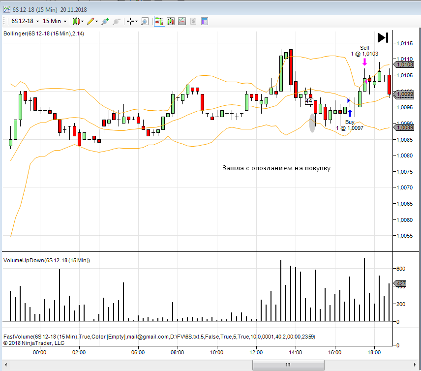421x371 pixels.
Task: Click the 'Buy 1 @ 1,0097' execution text
Action: 350,125
